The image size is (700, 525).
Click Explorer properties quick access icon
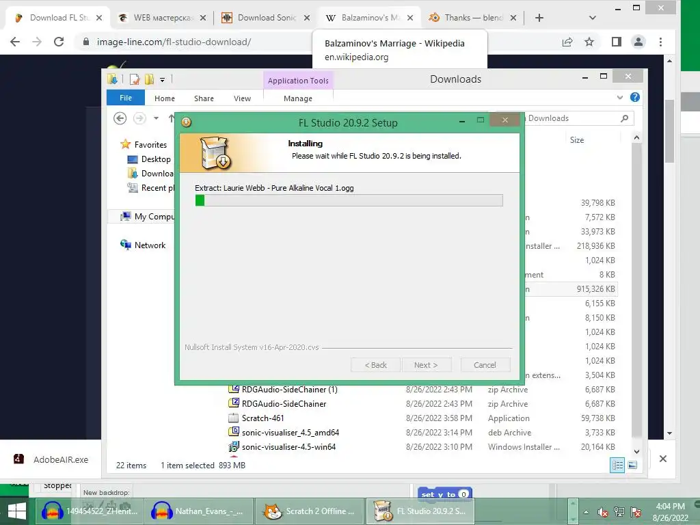(135, 79)
